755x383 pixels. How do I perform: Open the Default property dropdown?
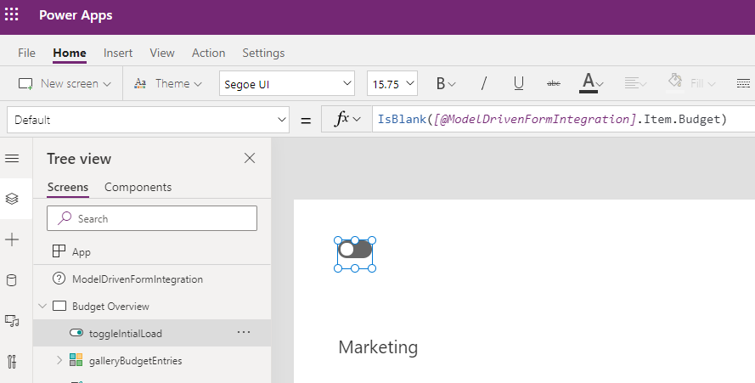[x=148, y=120]
